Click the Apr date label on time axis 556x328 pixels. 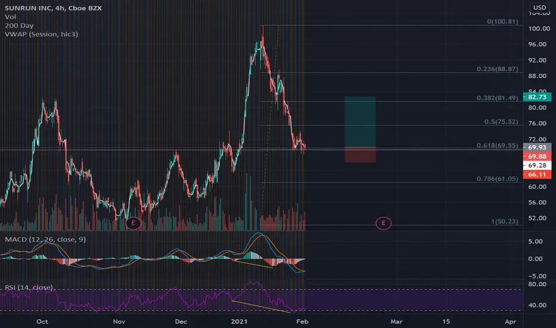pos(510,321)
